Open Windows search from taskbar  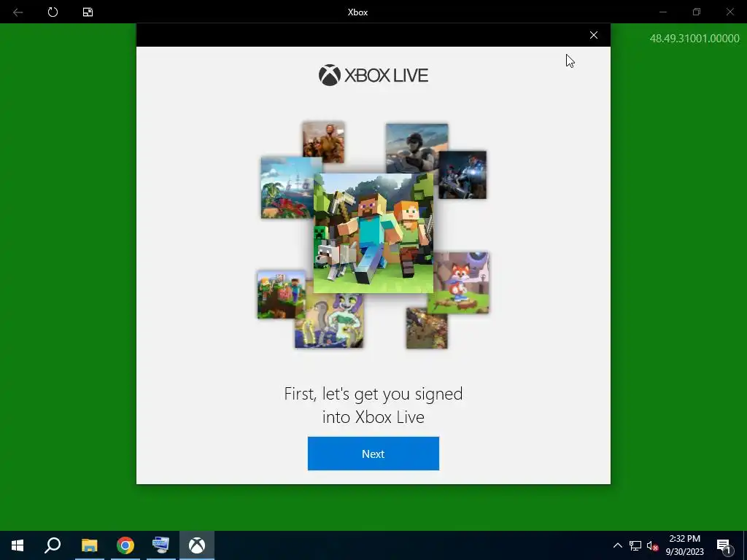tap(53, 545)
